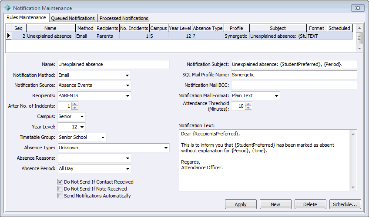
Task: Open the Queued Notifications tab
Action: 73,18
